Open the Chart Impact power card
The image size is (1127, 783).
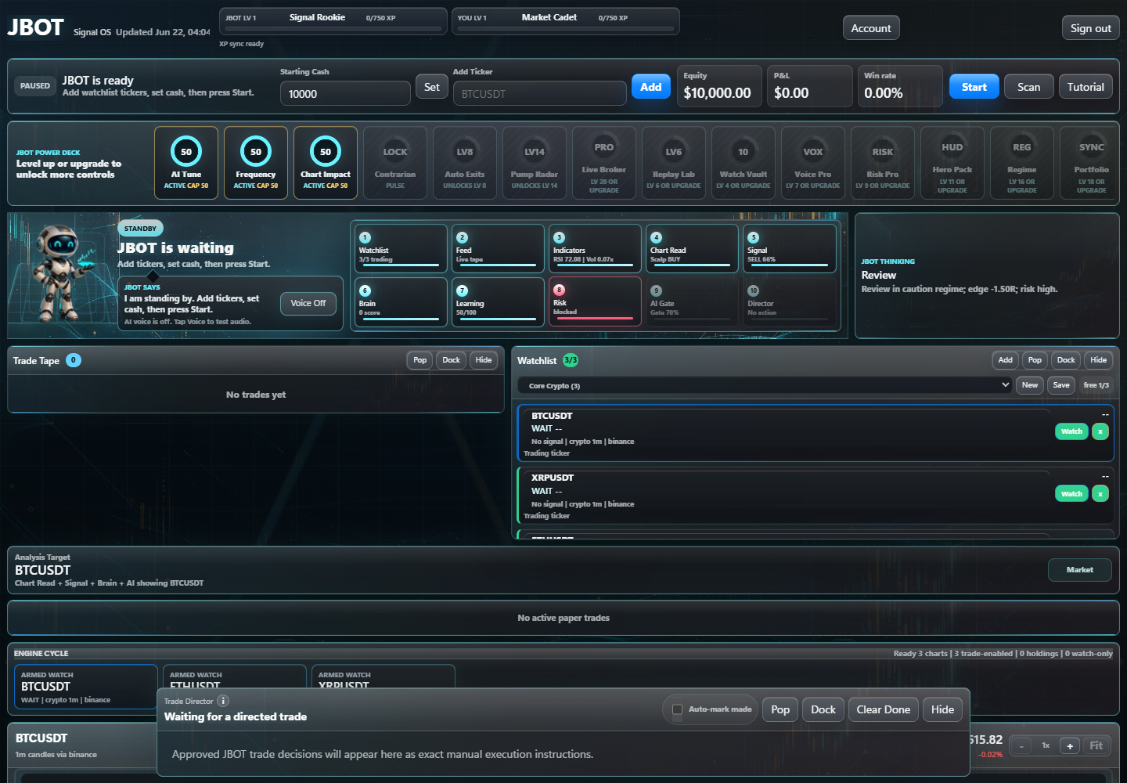point(326,163)
